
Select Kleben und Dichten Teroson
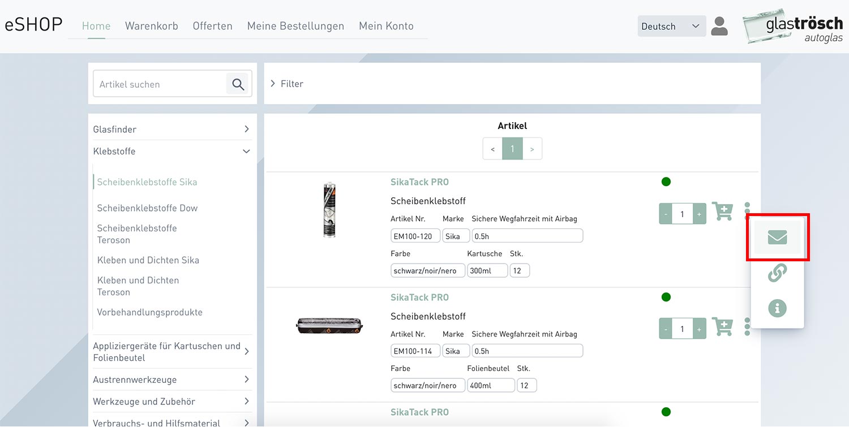pyautogui.click(x=138, y=286)
